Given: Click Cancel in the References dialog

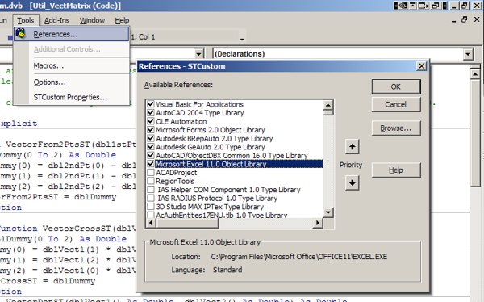Looking at the screenshot, I should tap(396, 104).
